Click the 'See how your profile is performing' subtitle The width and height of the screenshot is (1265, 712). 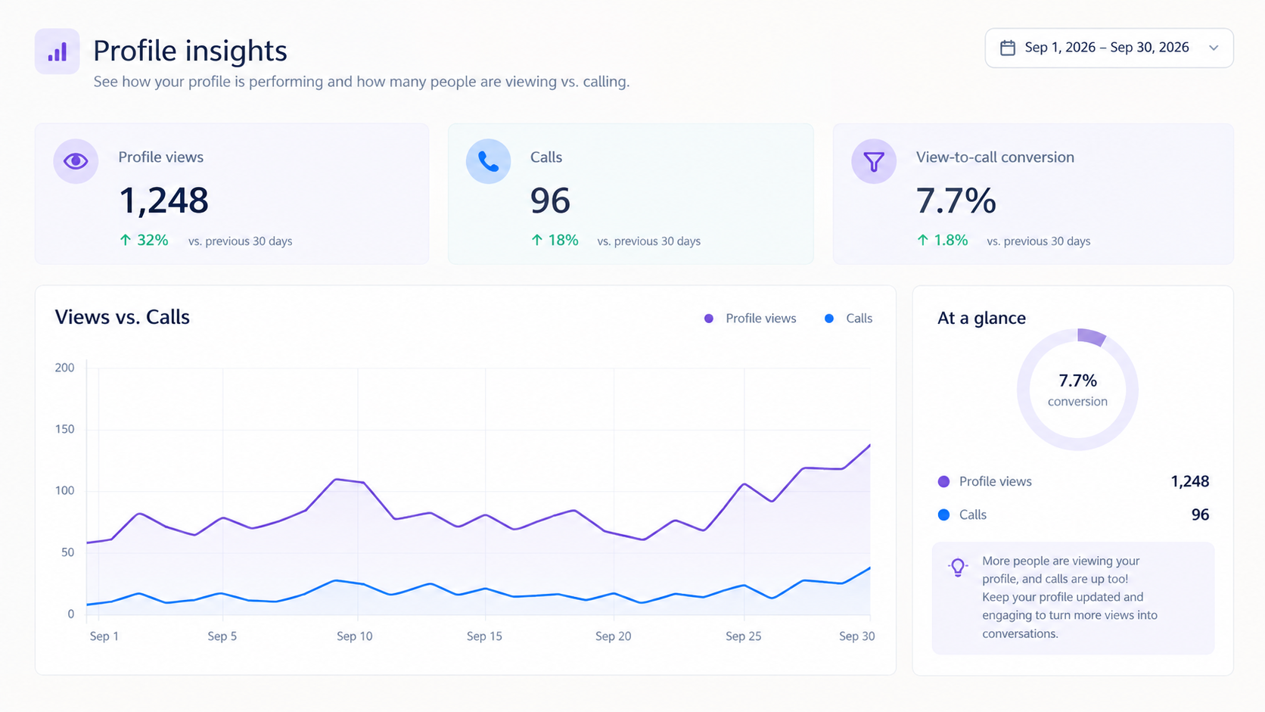[x=362, y=82]
